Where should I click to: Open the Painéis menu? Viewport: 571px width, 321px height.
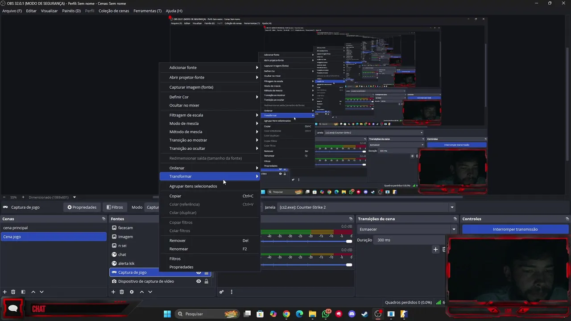71,11
